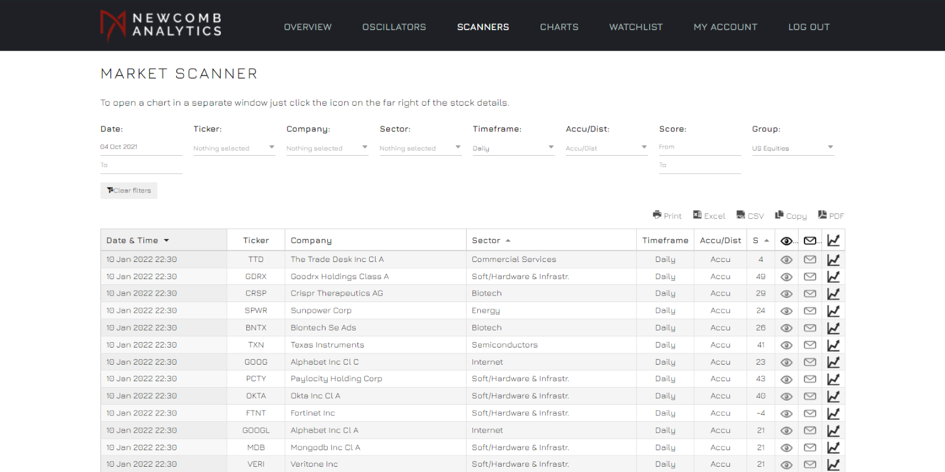Toggle watchlist eye for PCTY row
This screenshot has width=945, height=472.
pos(786,380)
